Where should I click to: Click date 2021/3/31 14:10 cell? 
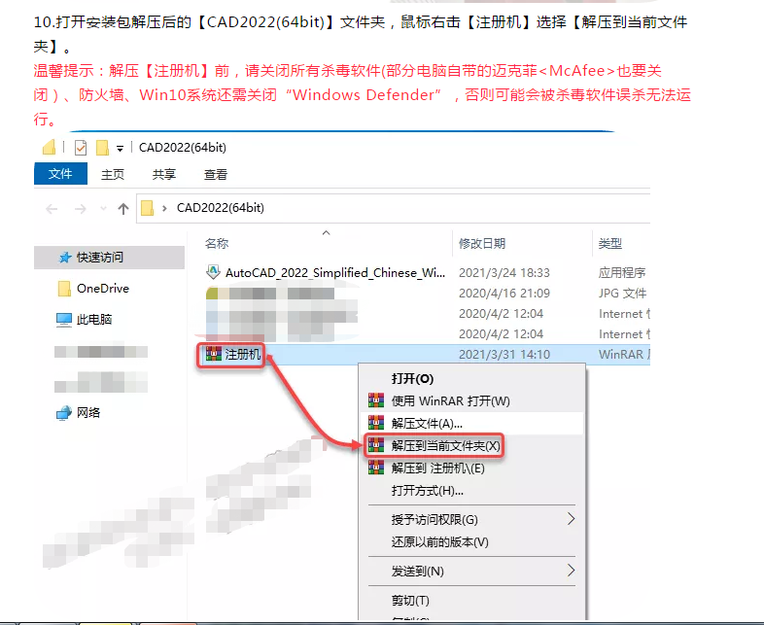click(x=504, y=354)
